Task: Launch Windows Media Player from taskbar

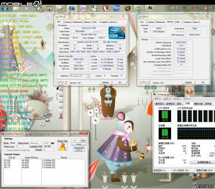Action: pyautogui.click(x=27, y=8)
